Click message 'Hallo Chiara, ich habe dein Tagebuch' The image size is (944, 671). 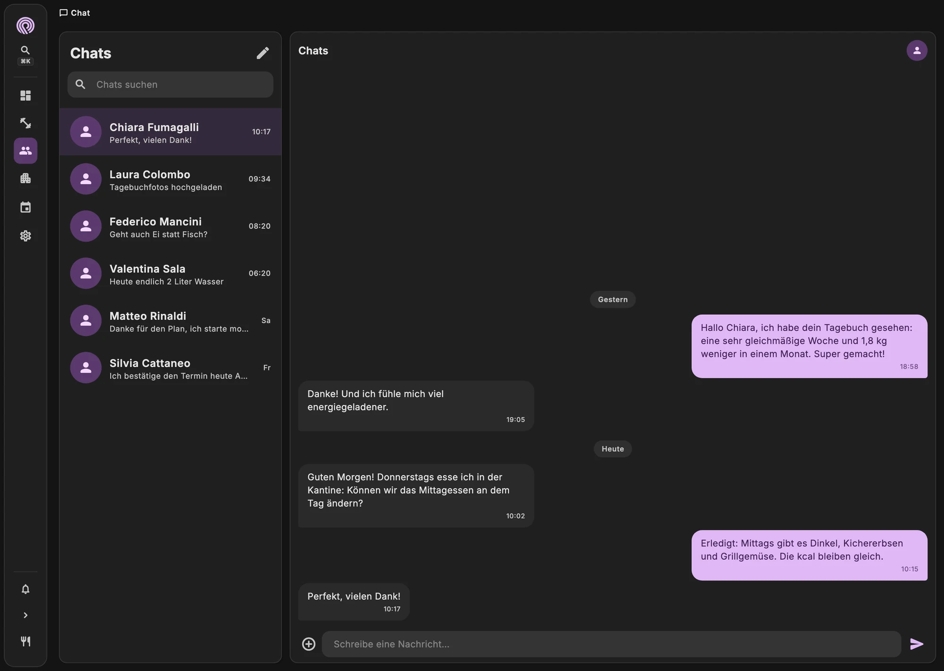pos(809,346)
